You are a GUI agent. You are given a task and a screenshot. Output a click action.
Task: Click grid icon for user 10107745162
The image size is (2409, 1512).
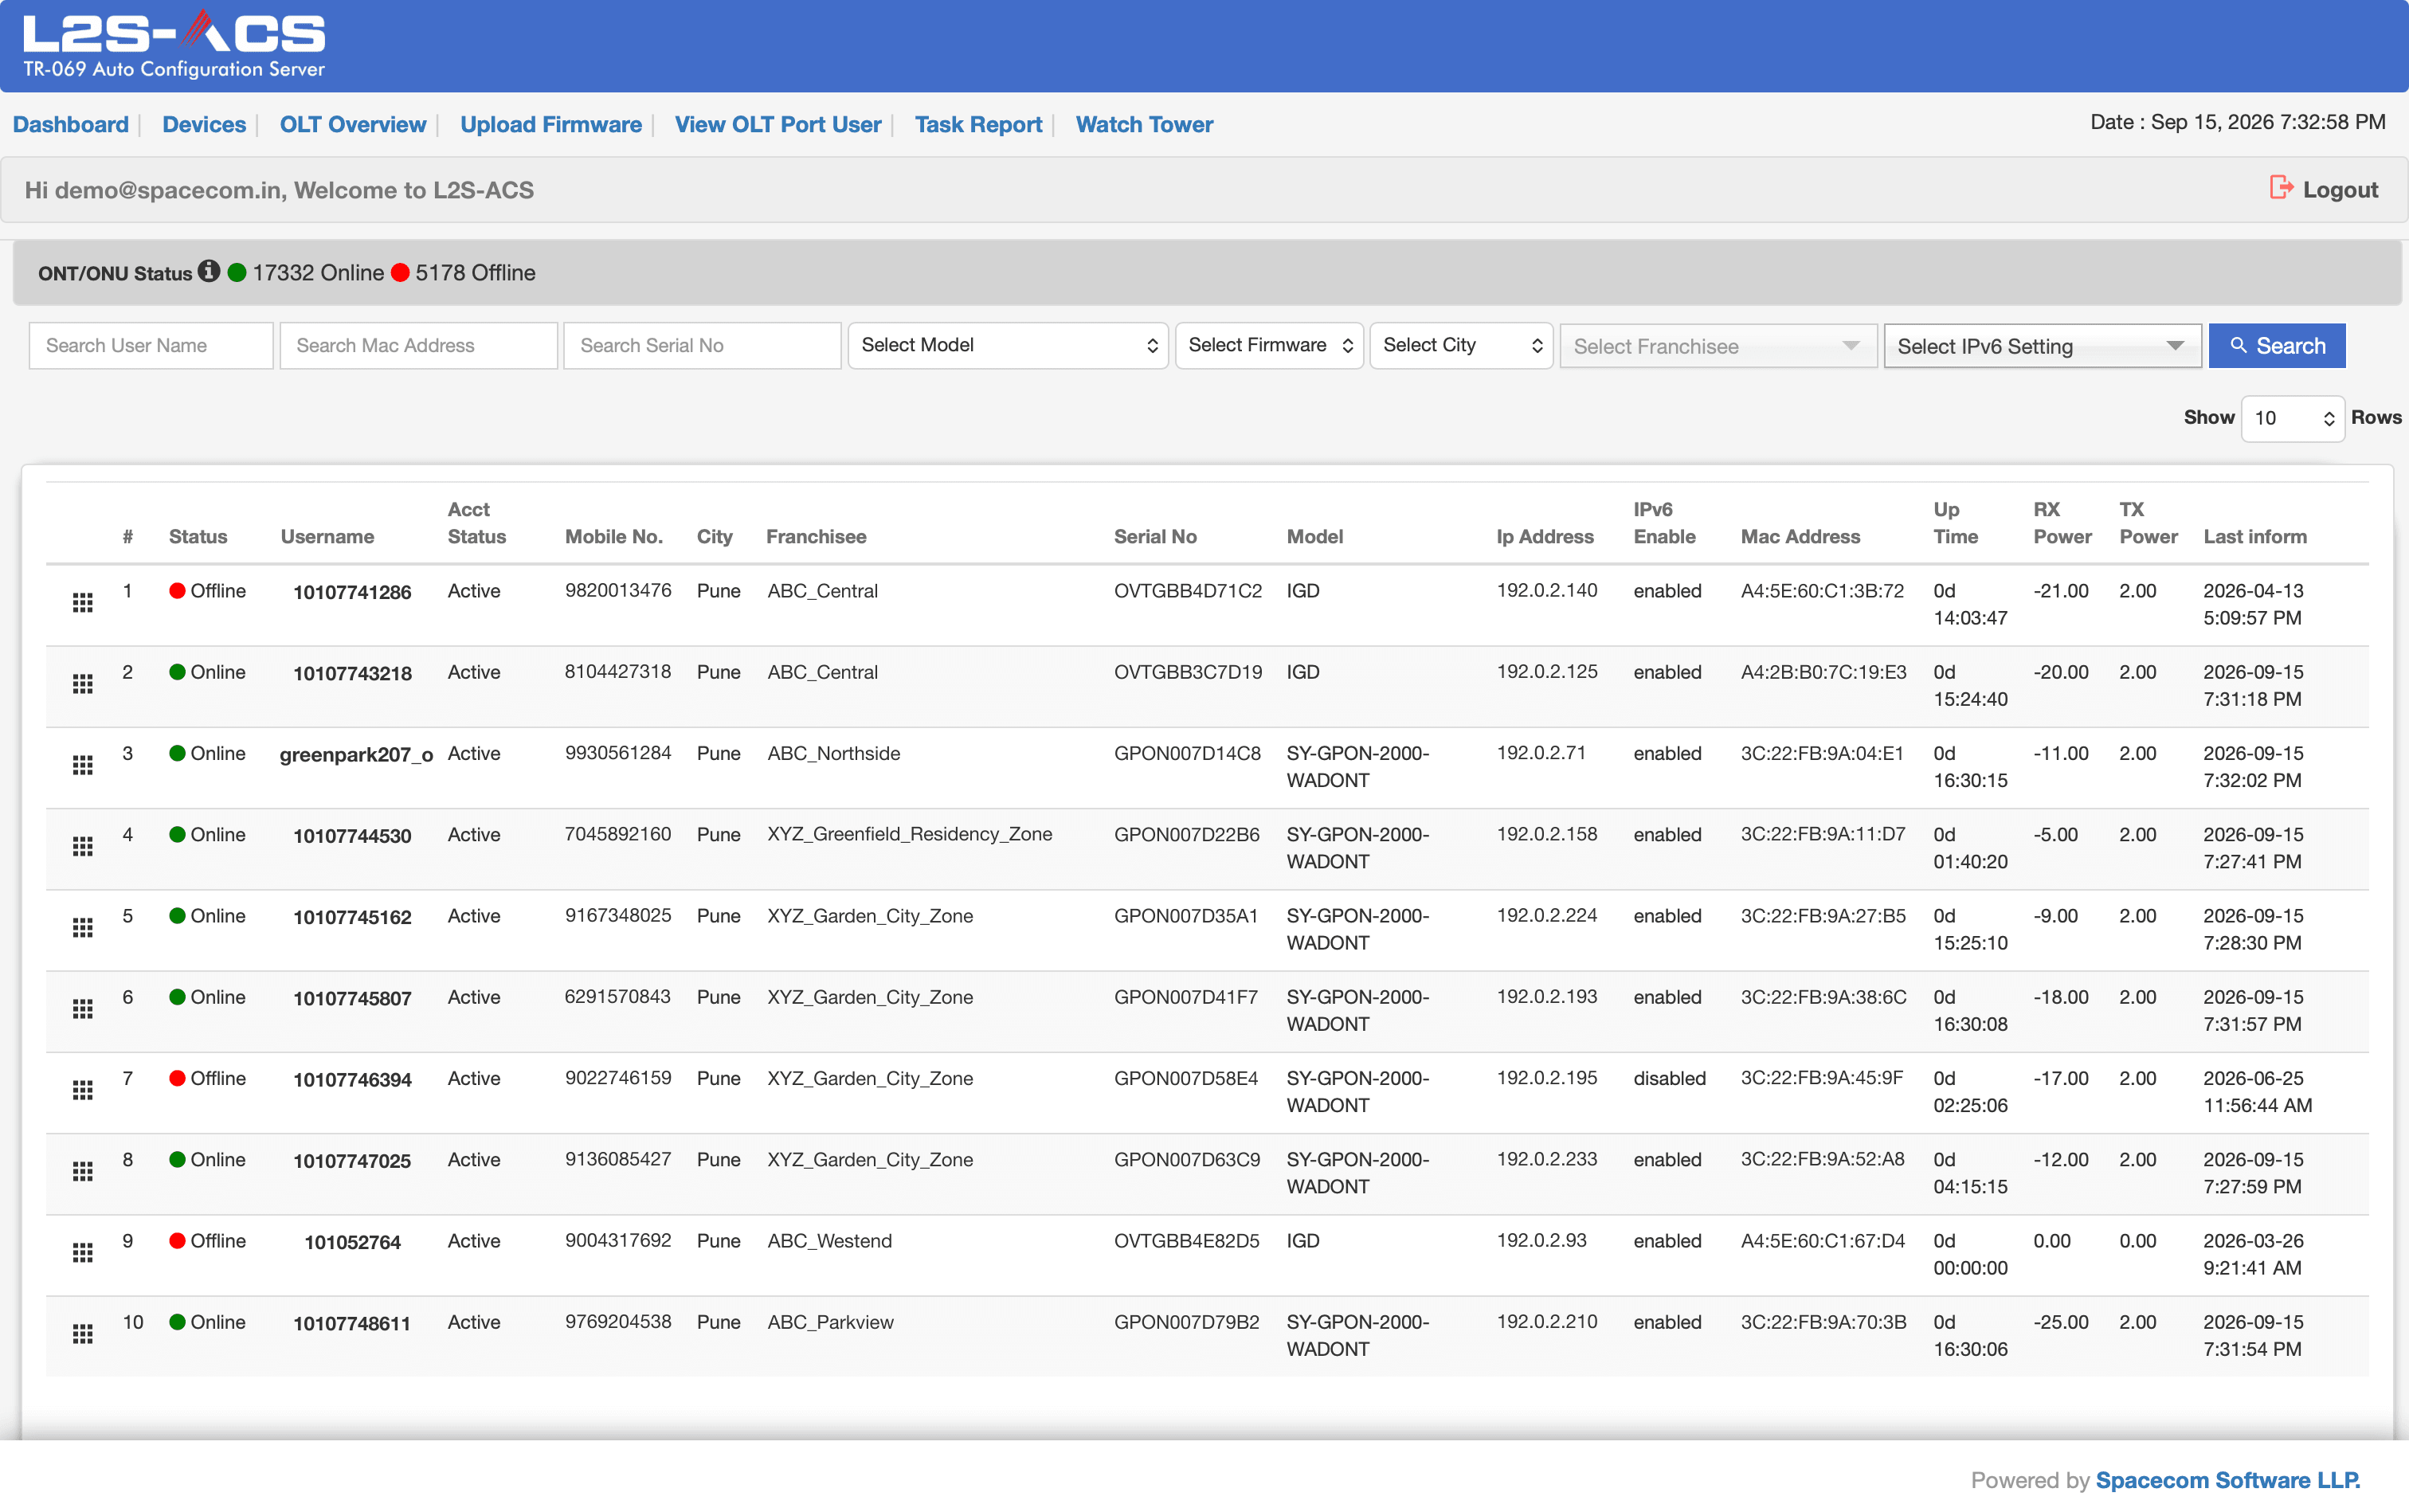(83, 927)
